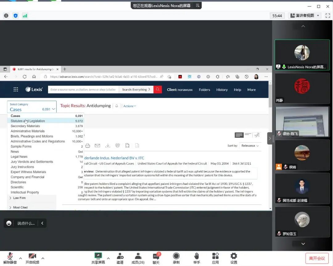This screenshot has width=333, height=266.
Task: Select Statutes and Legislation category
Action: [46, 121]
